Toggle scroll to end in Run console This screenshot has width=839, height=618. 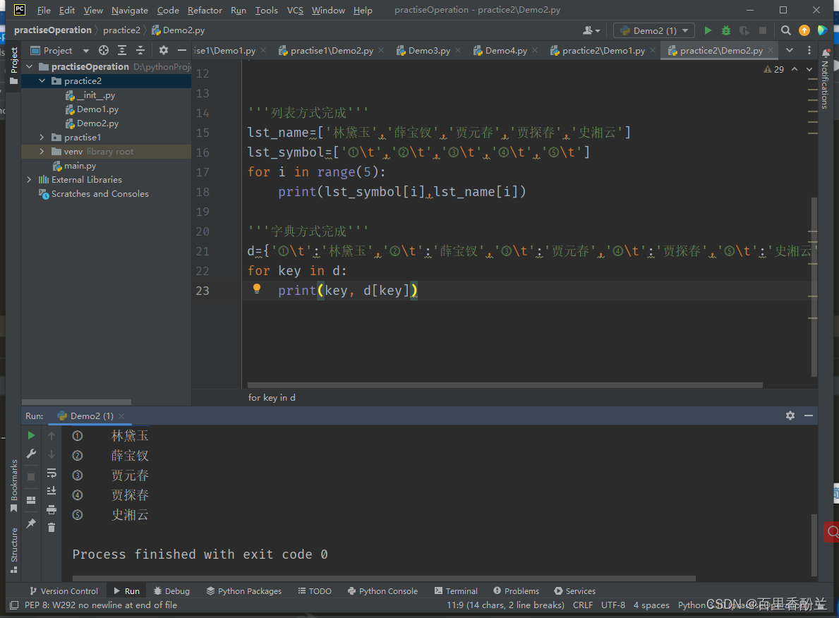click(x=52, y=490)
